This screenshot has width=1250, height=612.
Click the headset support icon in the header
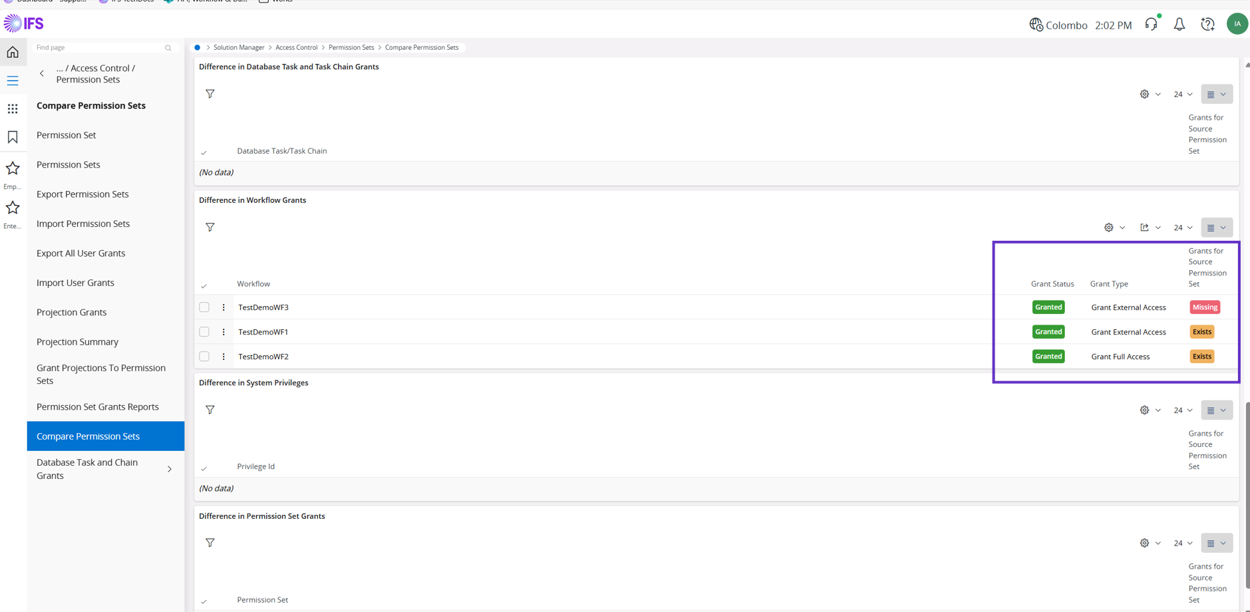1152,23
